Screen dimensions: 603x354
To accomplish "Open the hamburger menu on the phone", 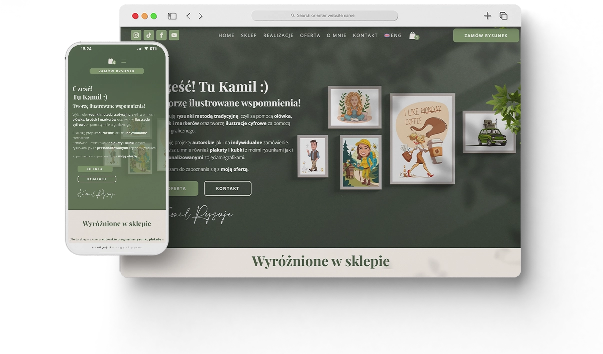I will coord(124,62).
